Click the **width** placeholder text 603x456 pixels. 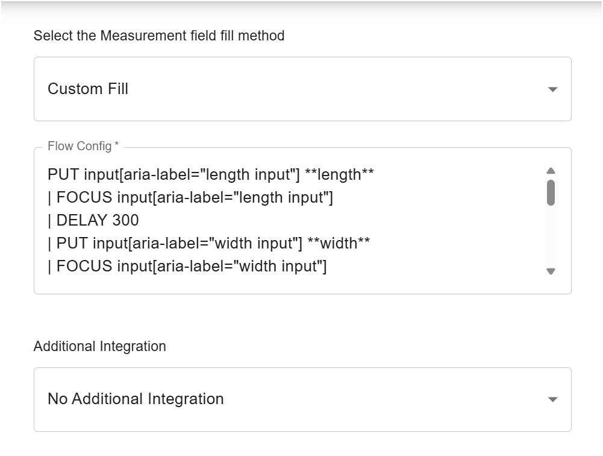pos(338,244)
